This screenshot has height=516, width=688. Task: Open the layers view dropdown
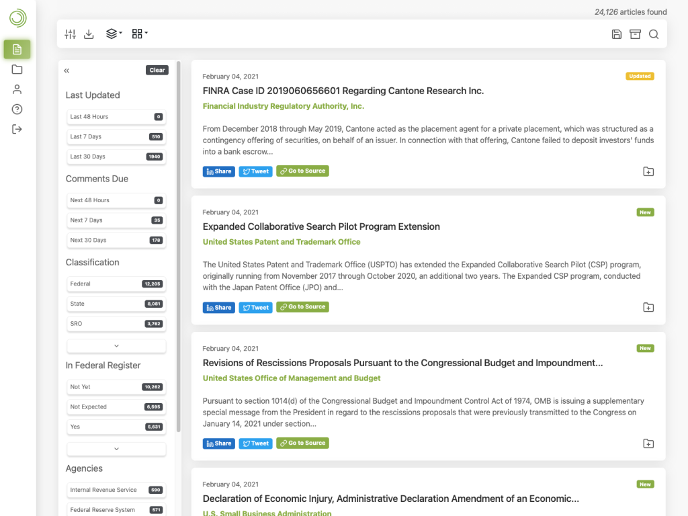(113, 34)
